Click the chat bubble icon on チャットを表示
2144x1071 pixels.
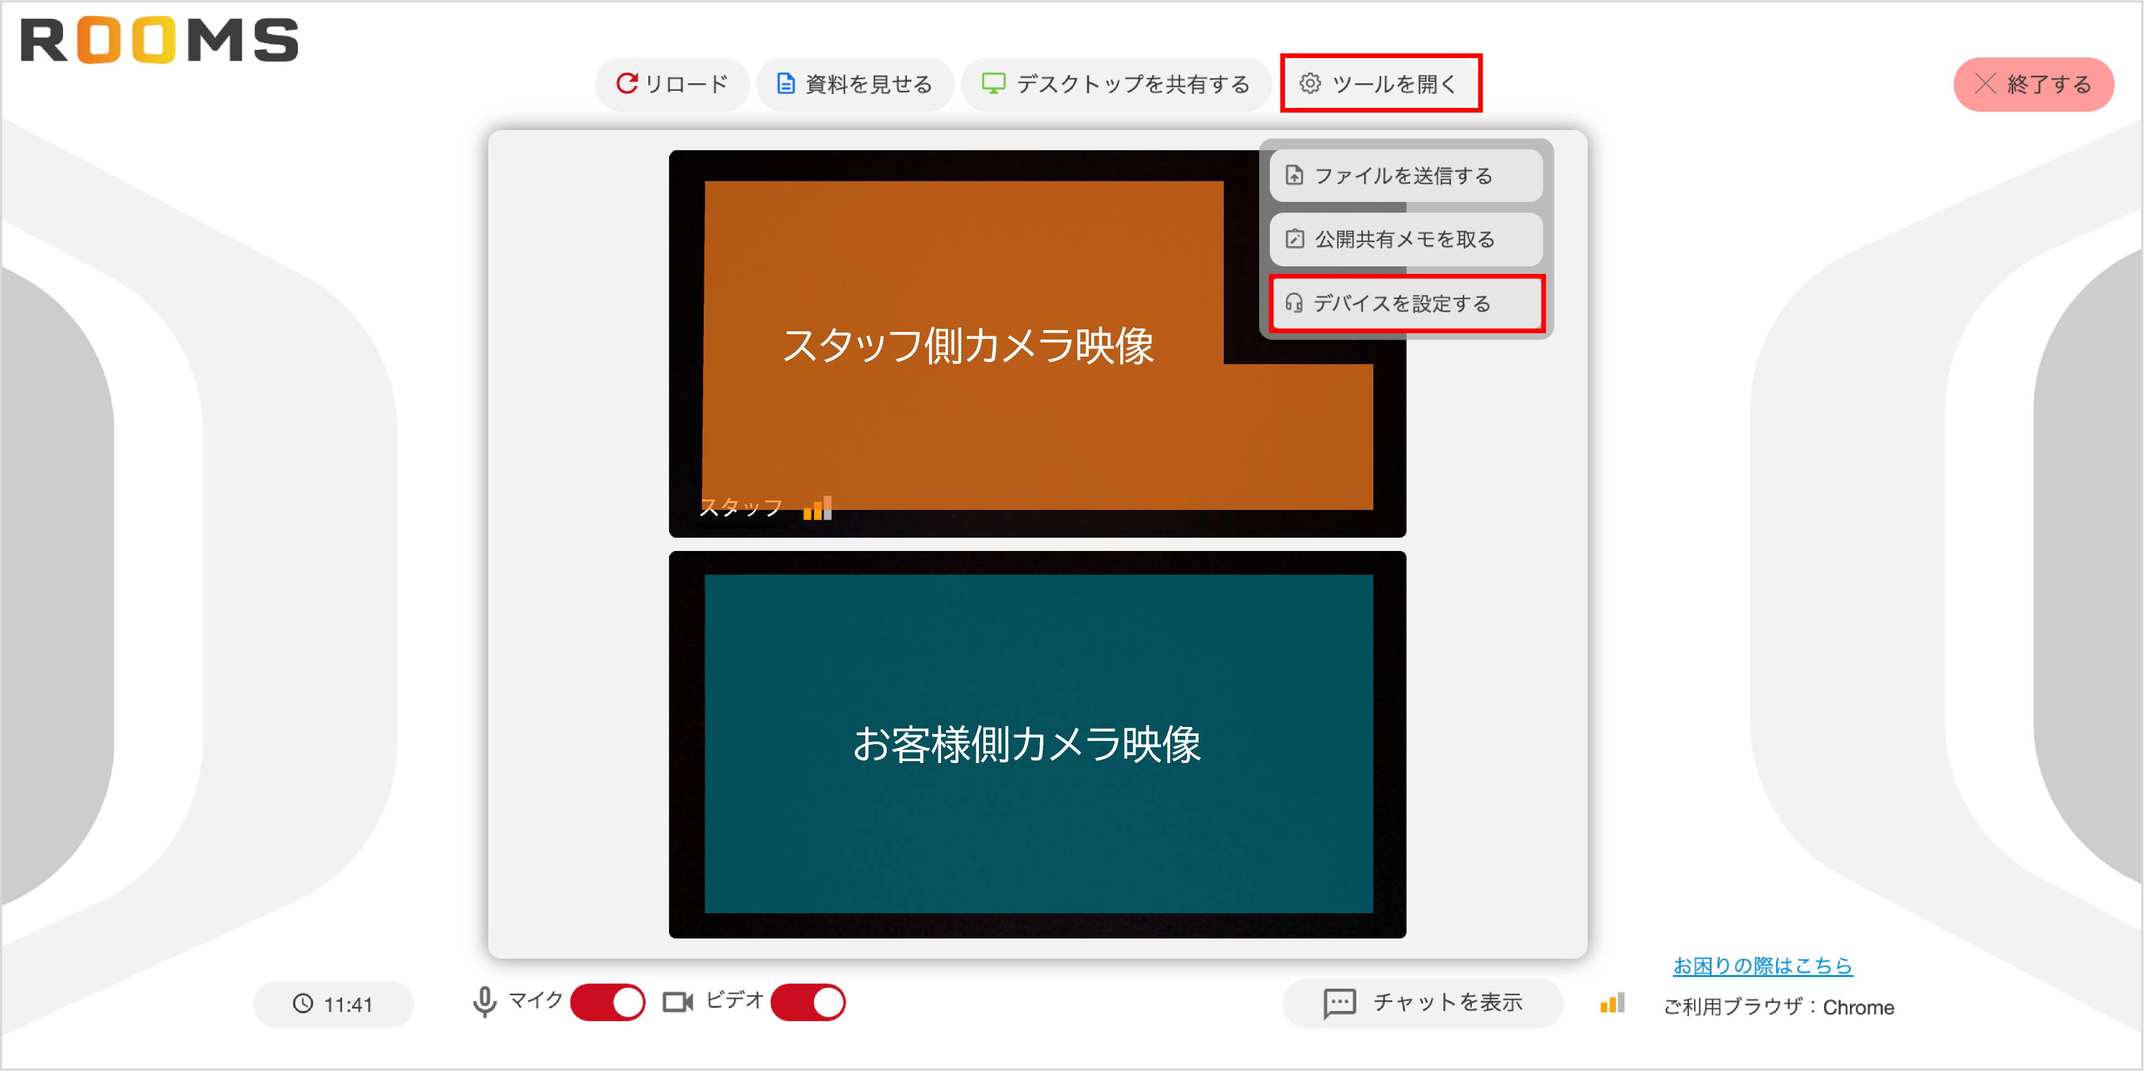coord(1338,1003)
